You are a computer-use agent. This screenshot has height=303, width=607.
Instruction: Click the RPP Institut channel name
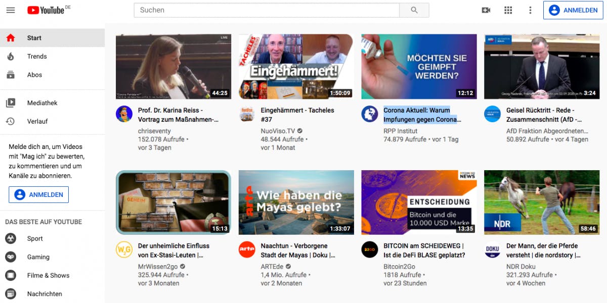pos(401,131)
